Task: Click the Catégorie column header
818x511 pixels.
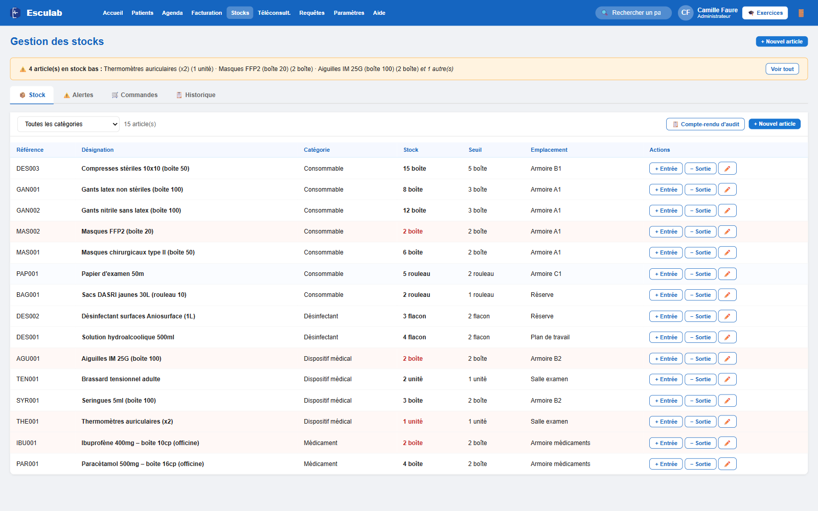Action: click(x=317, y=150)
